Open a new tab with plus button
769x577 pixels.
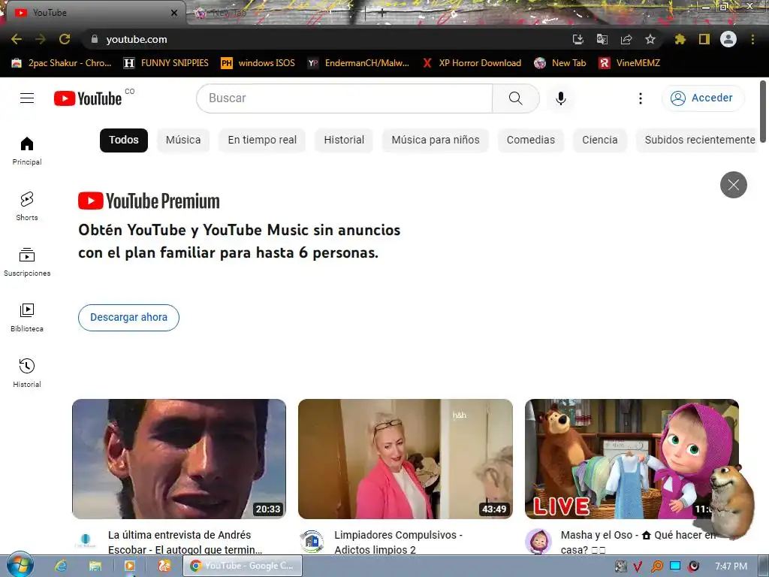(381, 14)
